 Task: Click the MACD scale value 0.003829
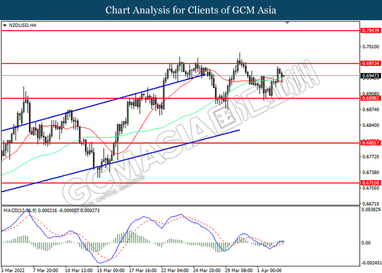pos(371,209)
